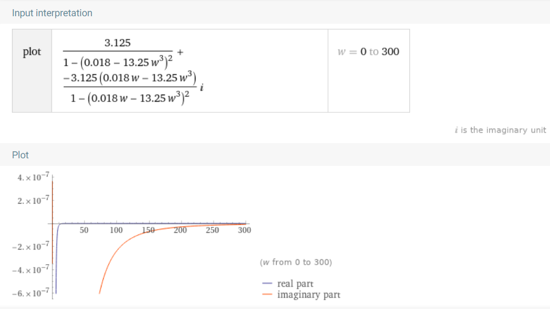Viewport: 550px width, 309px height.
Task: Click the 'imaginary part' legend label
Action: [x=308, y=294]
